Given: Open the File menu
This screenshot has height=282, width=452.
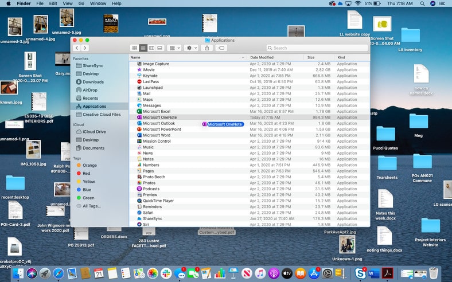Looking at the screenshot, I should click(x=40, y=3).
